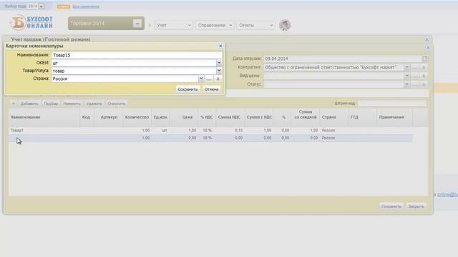Open the Учет menu
The image size is (458, 257).
(173, 26)
